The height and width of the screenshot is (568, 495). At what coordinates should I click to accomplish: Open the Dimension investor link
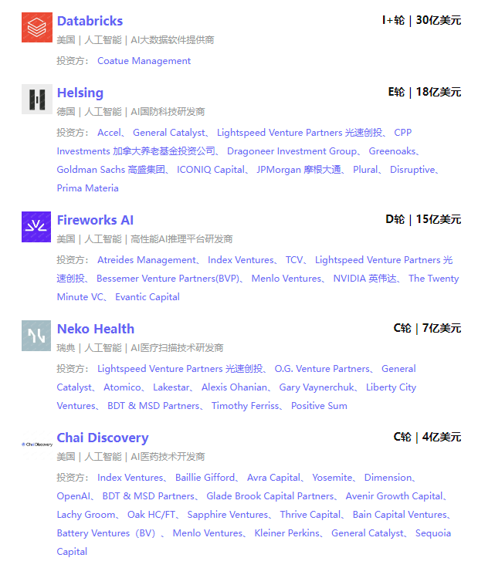click(x=388, y=478)
